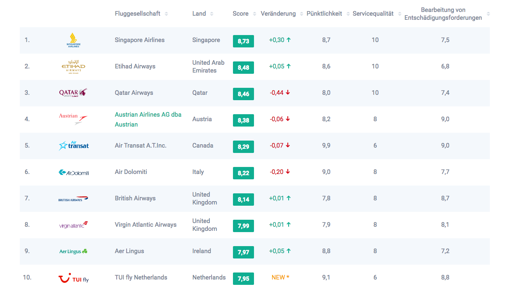Sort table by Land column

tap(199, 14)
